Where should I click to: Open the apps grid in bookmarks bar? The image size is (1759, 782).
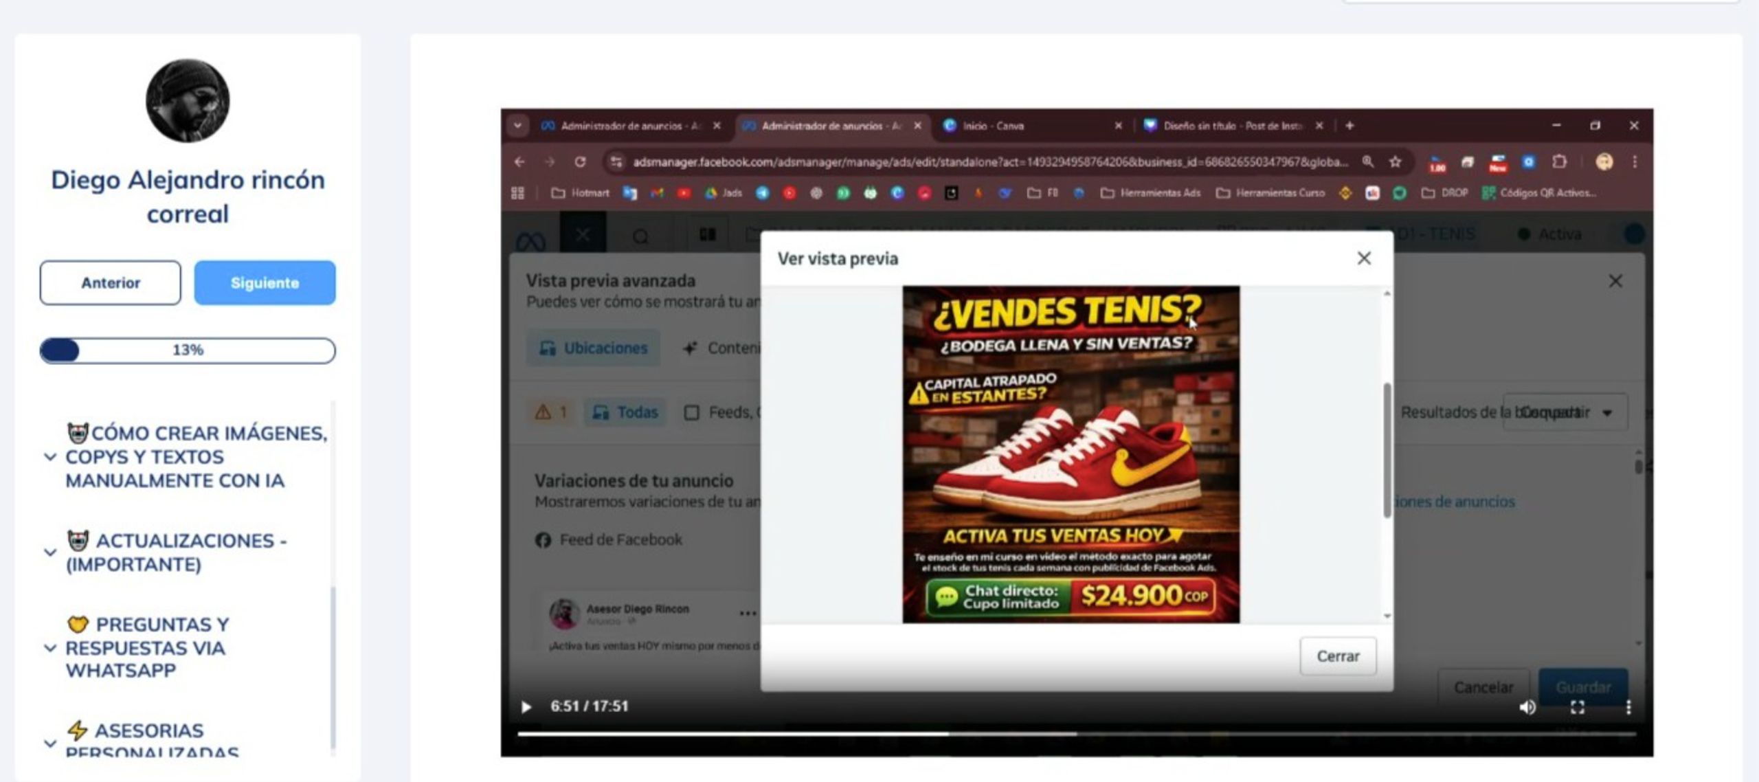[x=518, y=193]
